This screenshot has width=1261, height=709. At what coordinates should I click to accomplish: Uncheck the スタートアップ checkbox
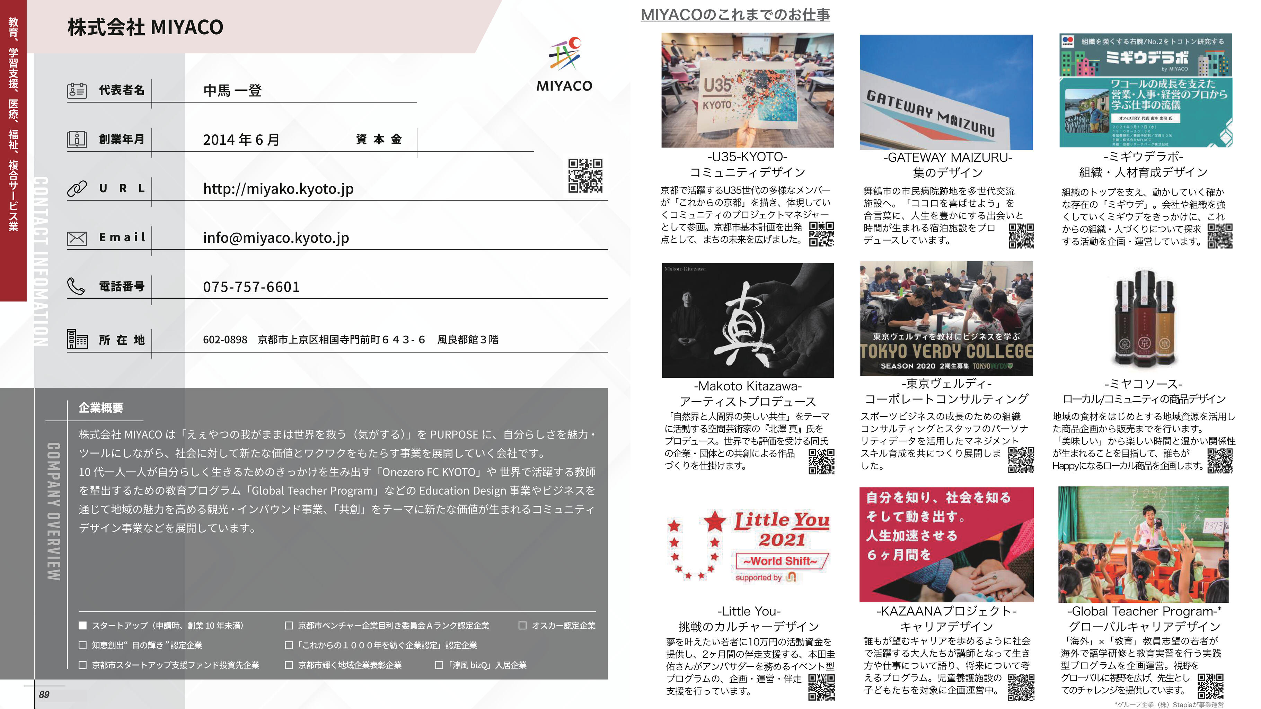point(83,625)
